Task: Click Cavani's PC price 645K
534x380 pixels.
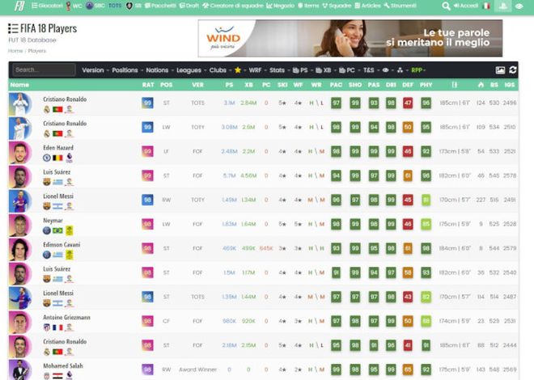Action: (x=266, y=248)
